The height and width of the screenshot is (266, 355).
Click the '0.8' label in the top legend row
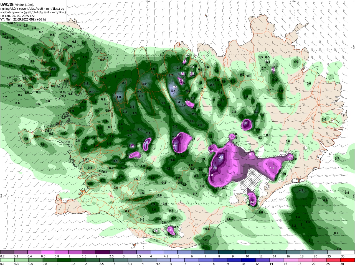57,256
